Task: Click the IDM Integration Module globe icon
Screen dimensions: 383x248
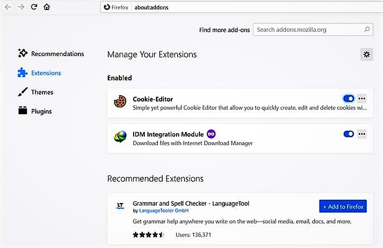Action: pyautogui.click(x=120, y=137)
